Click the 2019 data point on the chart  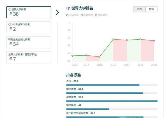pos(154,41)
